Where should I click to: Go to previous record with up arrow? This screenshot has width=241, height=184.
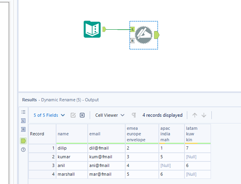[195, 115]
